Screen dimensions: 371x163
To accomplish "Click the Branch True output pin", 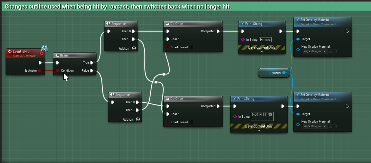I will (x=92, y=63).
